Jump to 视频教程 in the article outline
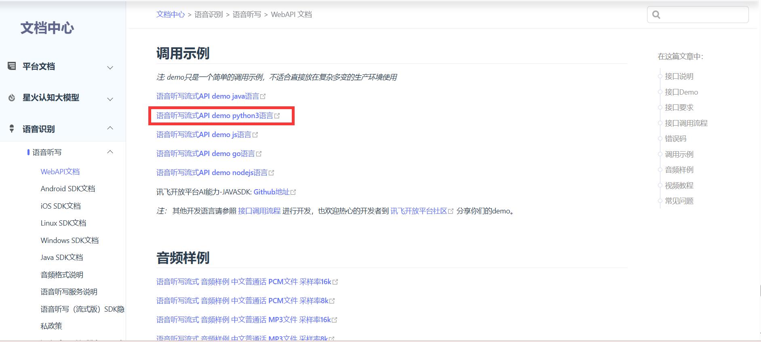Screen dimensions: 761x342 tap(679, 186)
